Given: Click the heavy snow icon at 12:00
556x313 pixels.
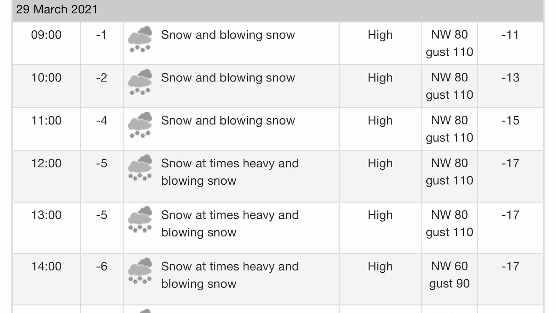Looking at the screenshot, I should pos(140,167).
